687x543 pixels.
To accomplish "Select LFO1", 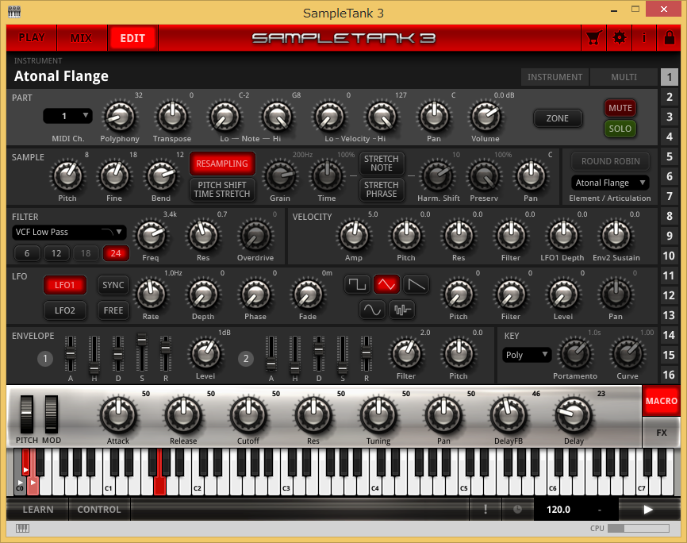I will point(65,285).
